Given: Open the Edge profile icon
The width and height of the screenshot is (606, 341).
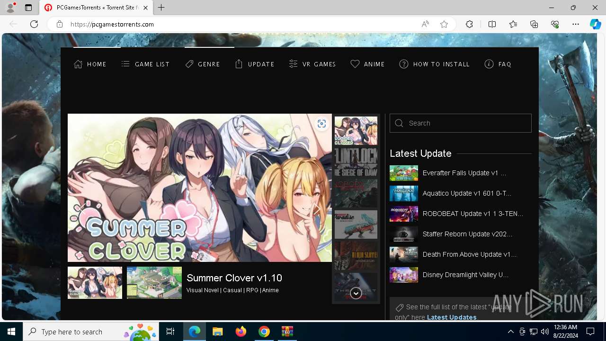Looking at the screenshot, I should (10, 8).
